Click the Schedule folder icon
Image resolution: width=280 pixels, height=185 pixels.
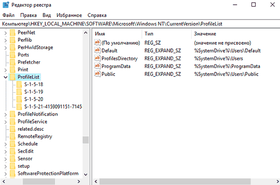[x=13, y=144]
